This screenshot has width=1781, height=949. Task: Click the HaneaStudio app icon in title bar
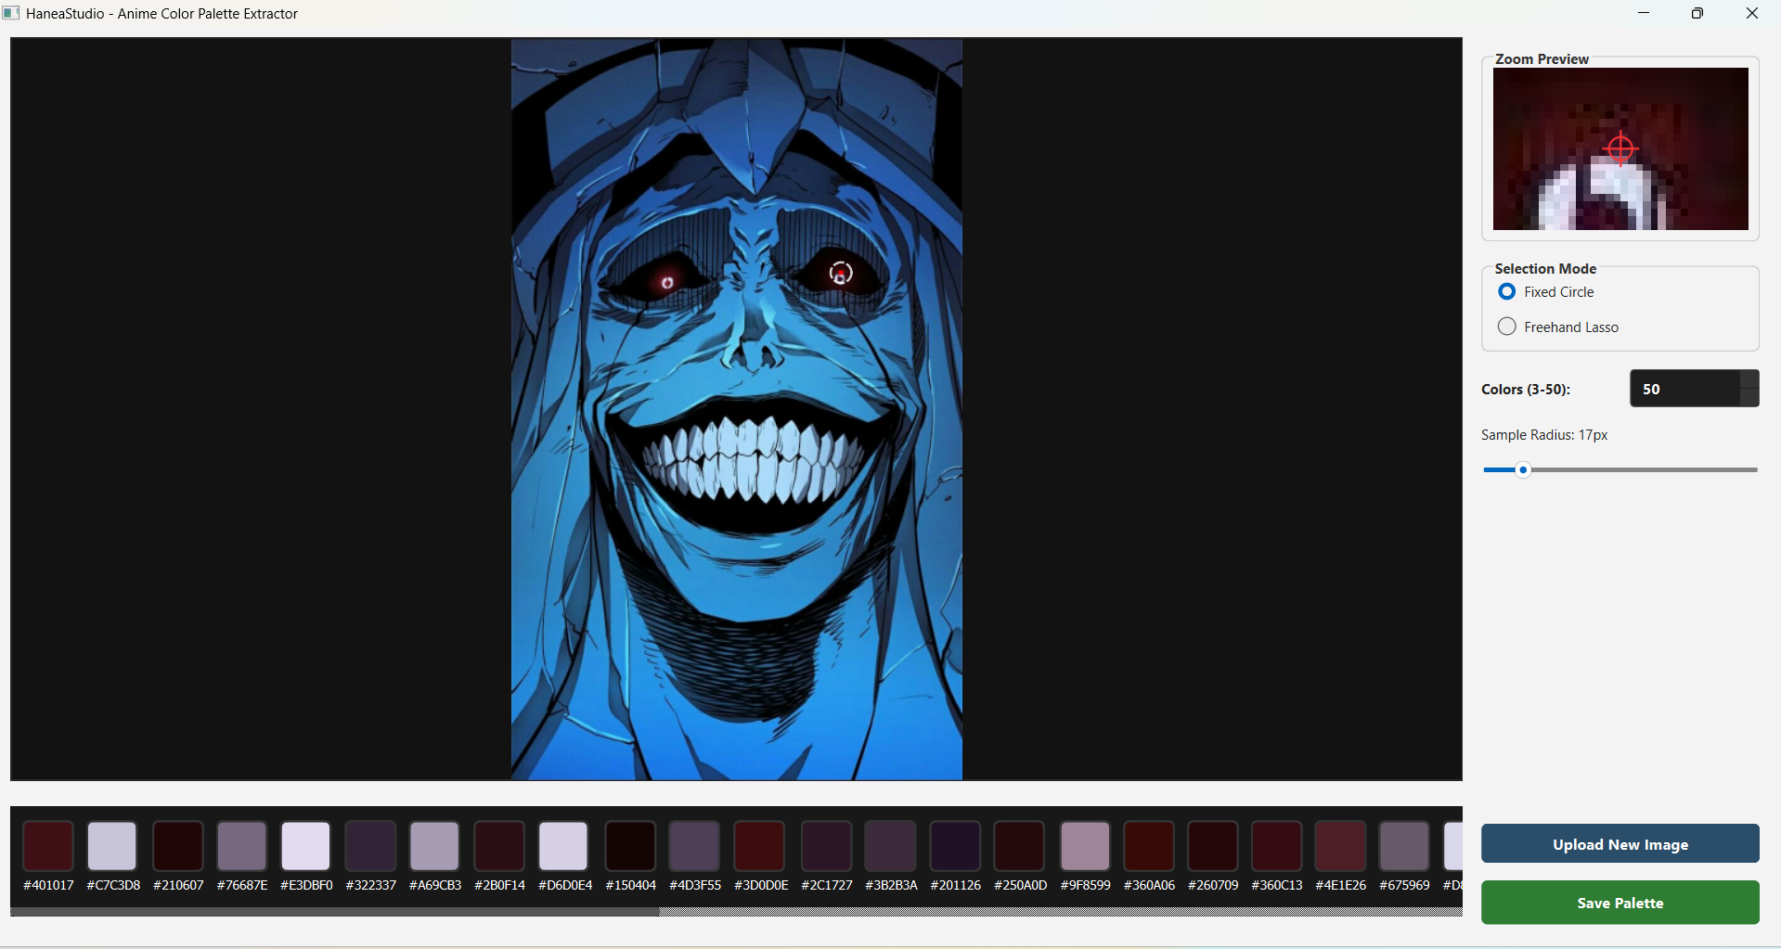click(11, 13)
